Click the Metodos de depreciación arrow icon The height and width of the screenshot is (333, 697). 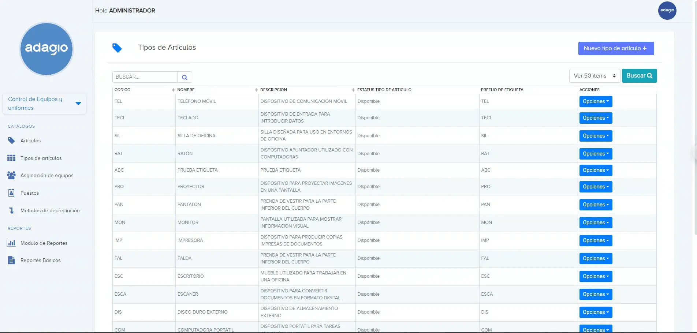pyautogui.click(x=11, y=210)
